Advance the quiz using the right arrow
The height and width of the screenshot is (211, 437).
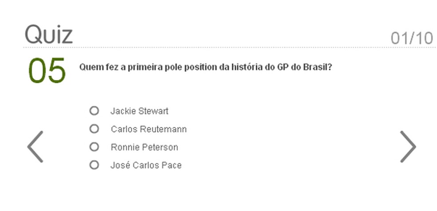408,147
